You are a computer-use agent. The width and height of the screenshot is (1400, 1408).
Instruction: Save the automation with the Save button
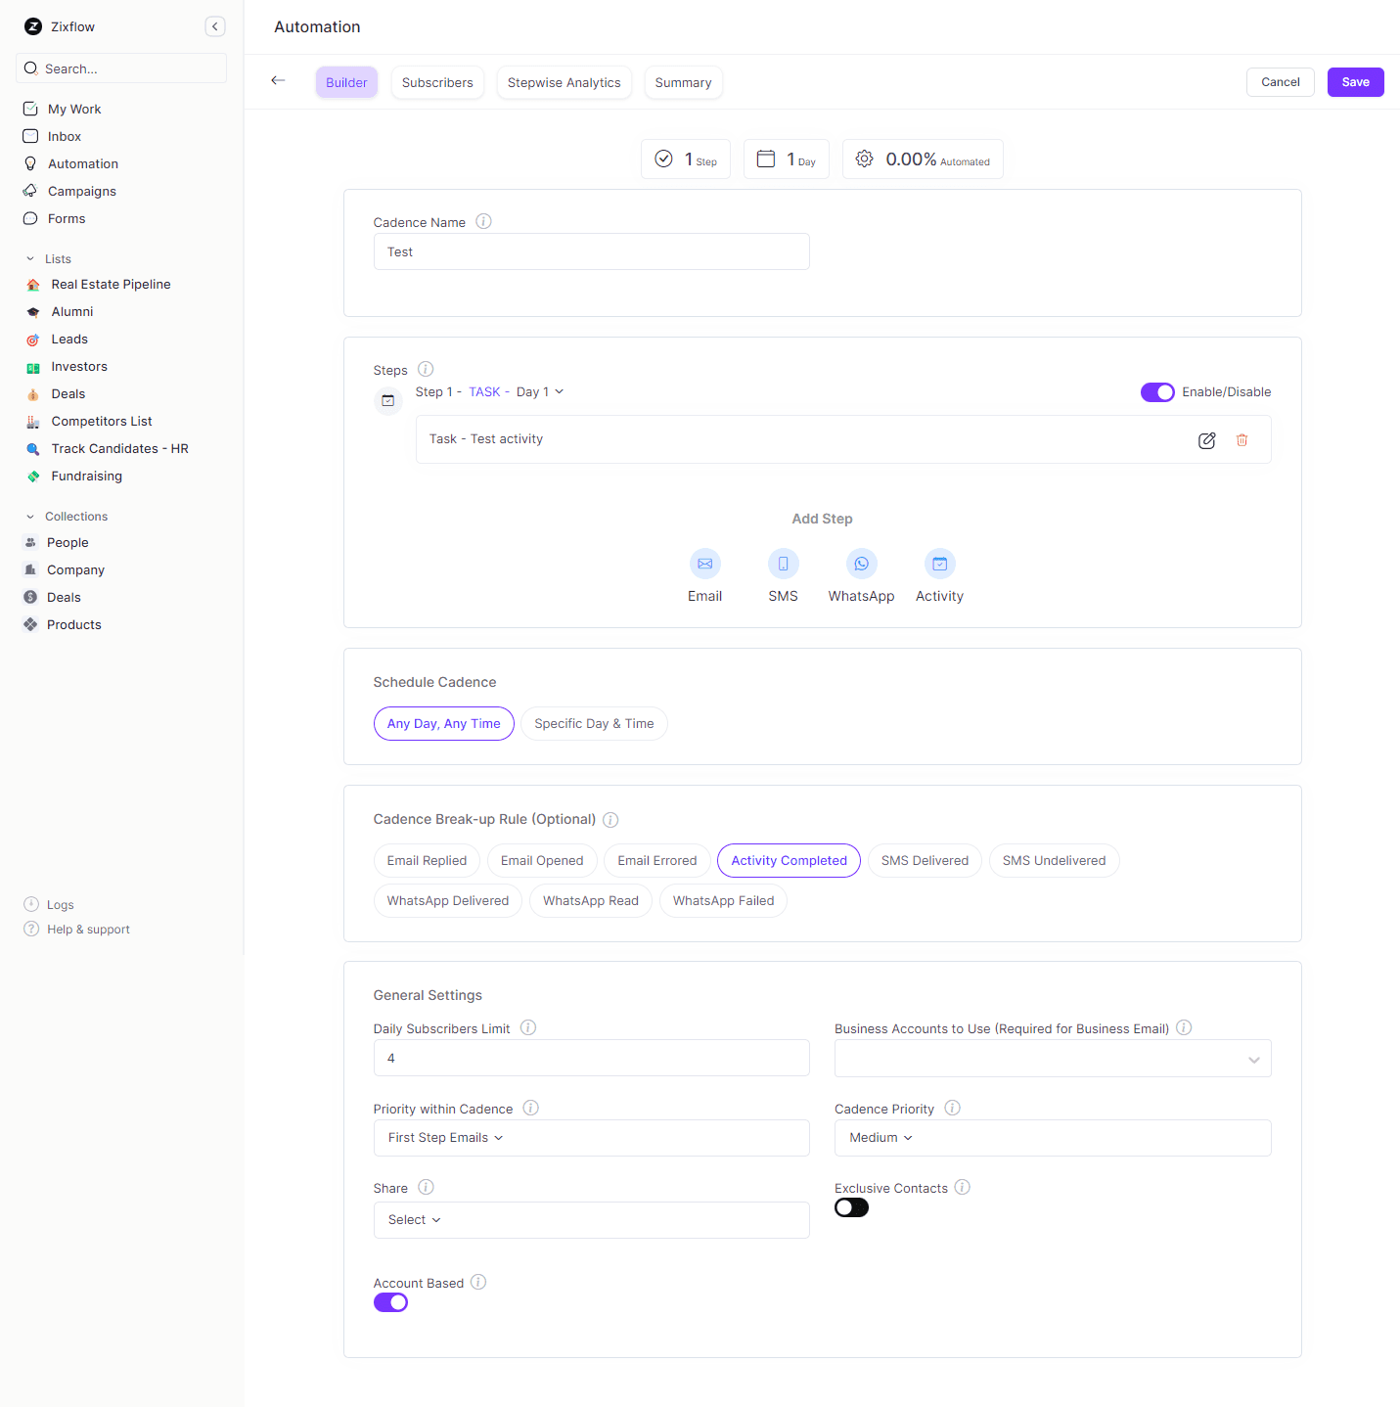click(x=1355, y=82)
